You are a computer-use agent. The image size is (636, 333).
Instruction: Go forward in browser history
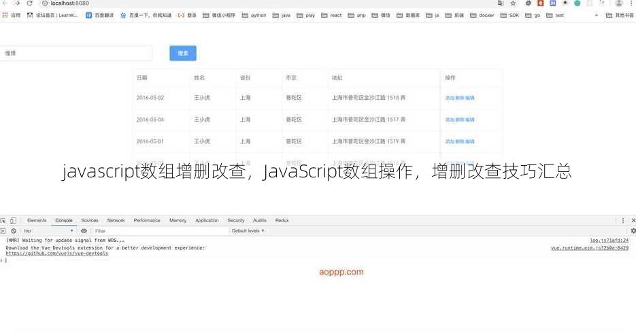(x=17, y=3)
